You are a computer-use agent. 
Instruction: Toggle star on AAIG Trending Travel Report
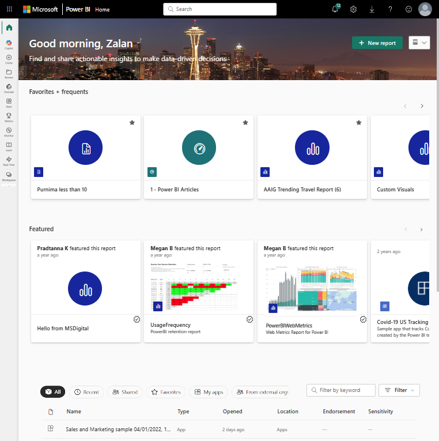358,122
